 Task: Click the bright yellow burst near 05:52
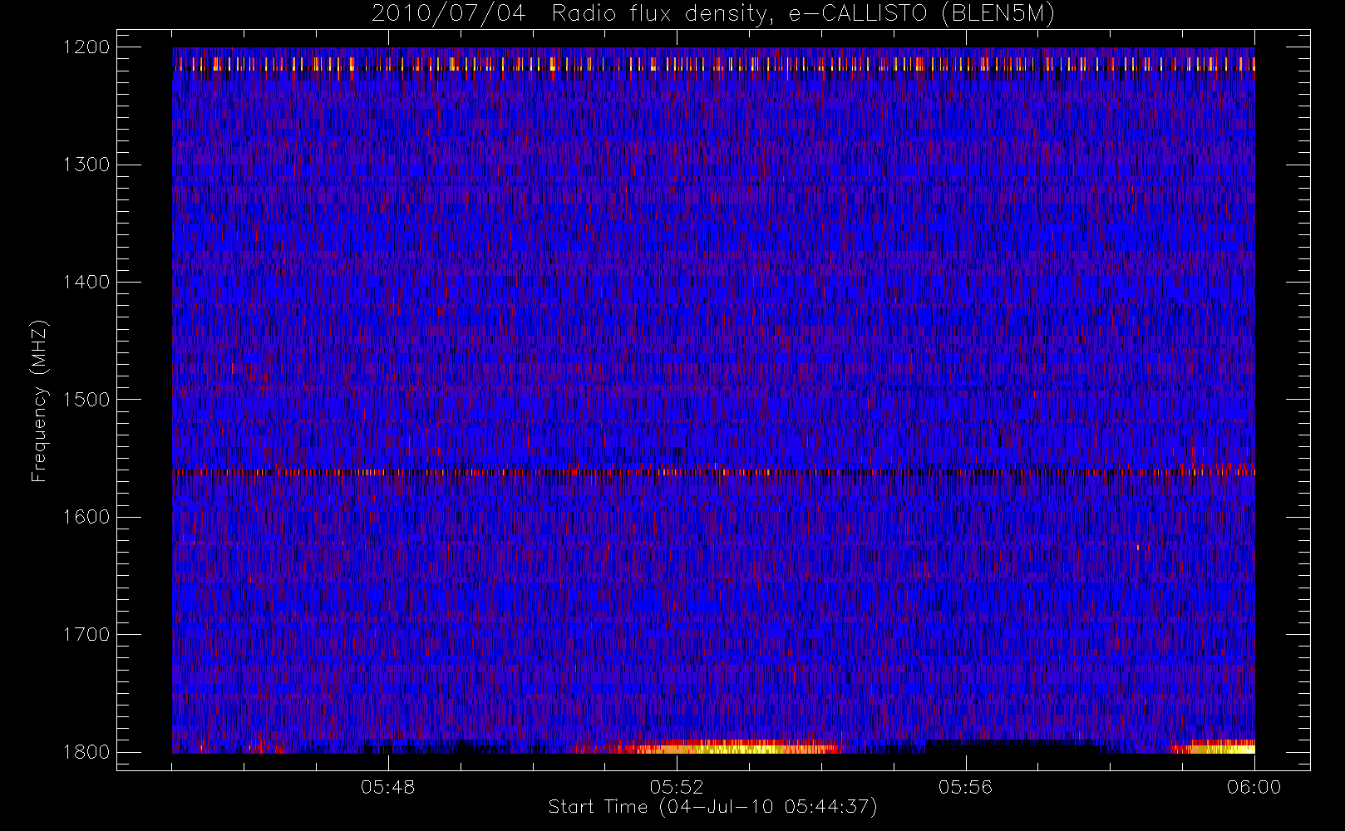[x=732, y=748]
